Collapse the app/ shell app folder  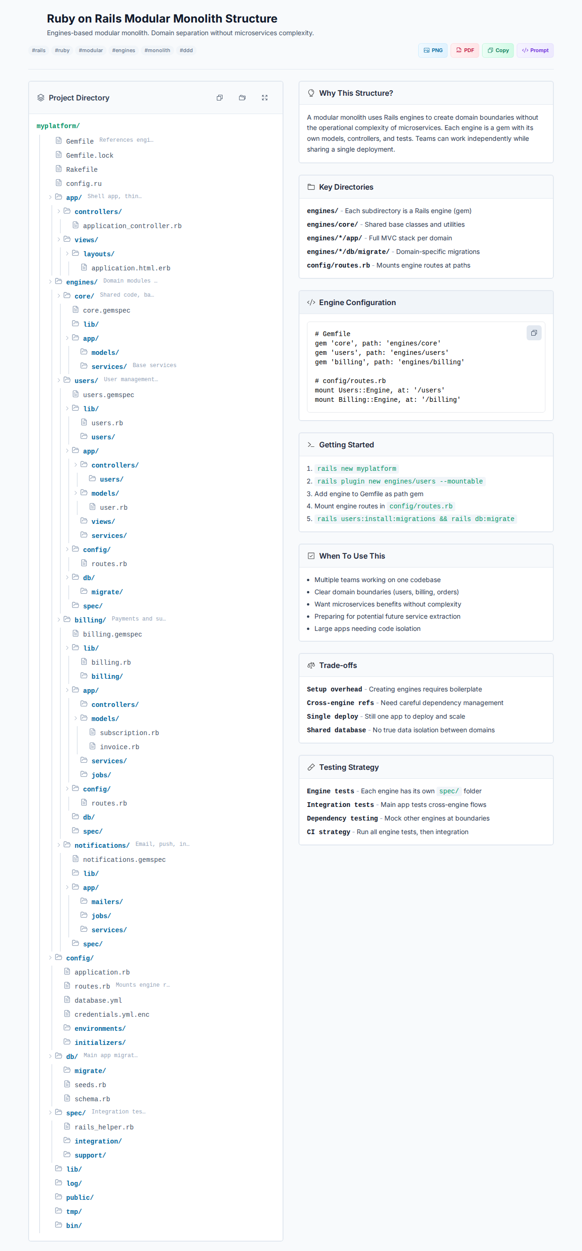click(50, 197)
